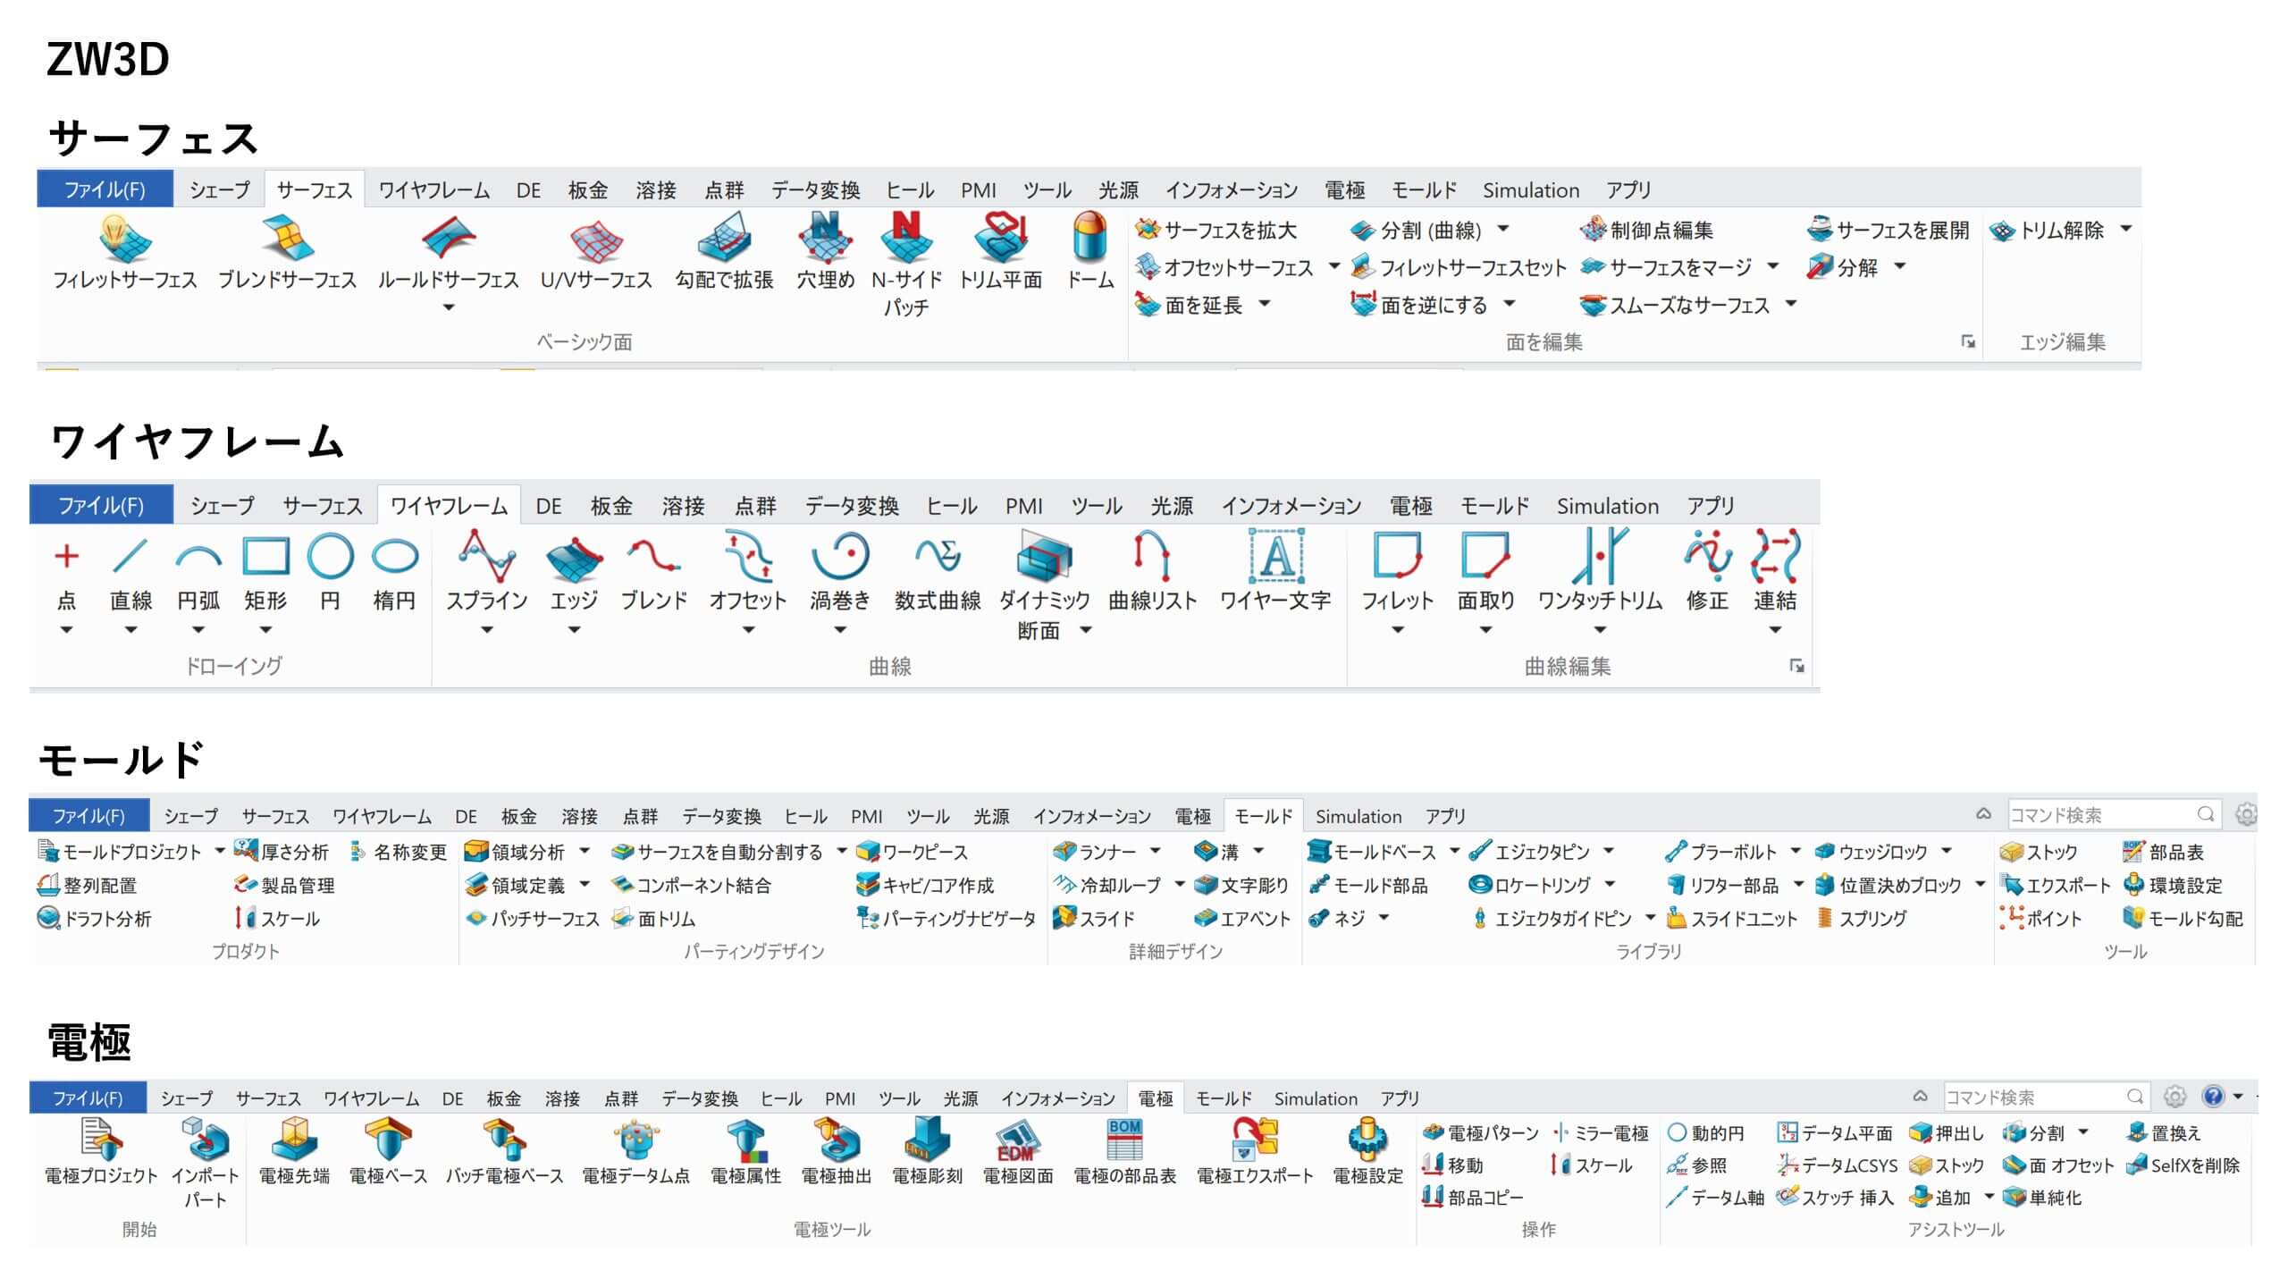
Task: Collapse the Mold ribbon with the caret
Action: pyautogui.click(x=1983, y=814)
